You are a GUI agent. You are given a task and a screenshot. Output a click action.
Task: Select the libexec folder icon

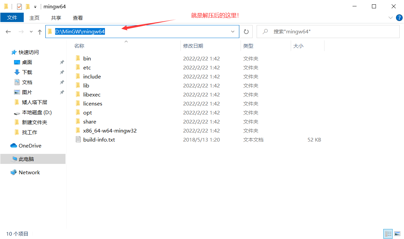tap(78, 94)
